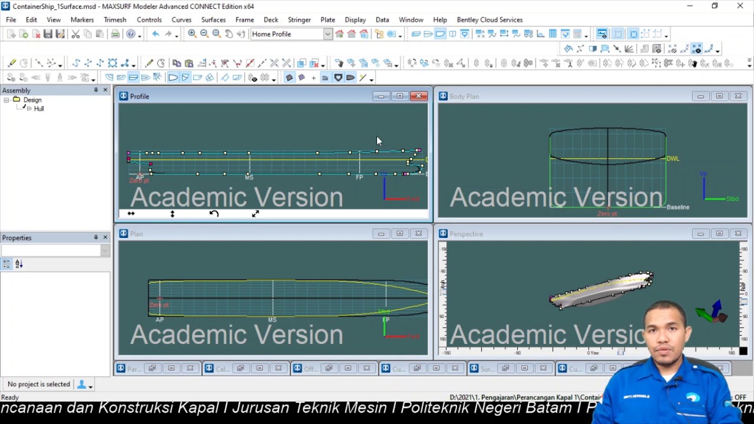Viewport: 754px width, 424px height.
Task: Click the Calculator icon in window toolbar
Action: click(x=577, y=34)
